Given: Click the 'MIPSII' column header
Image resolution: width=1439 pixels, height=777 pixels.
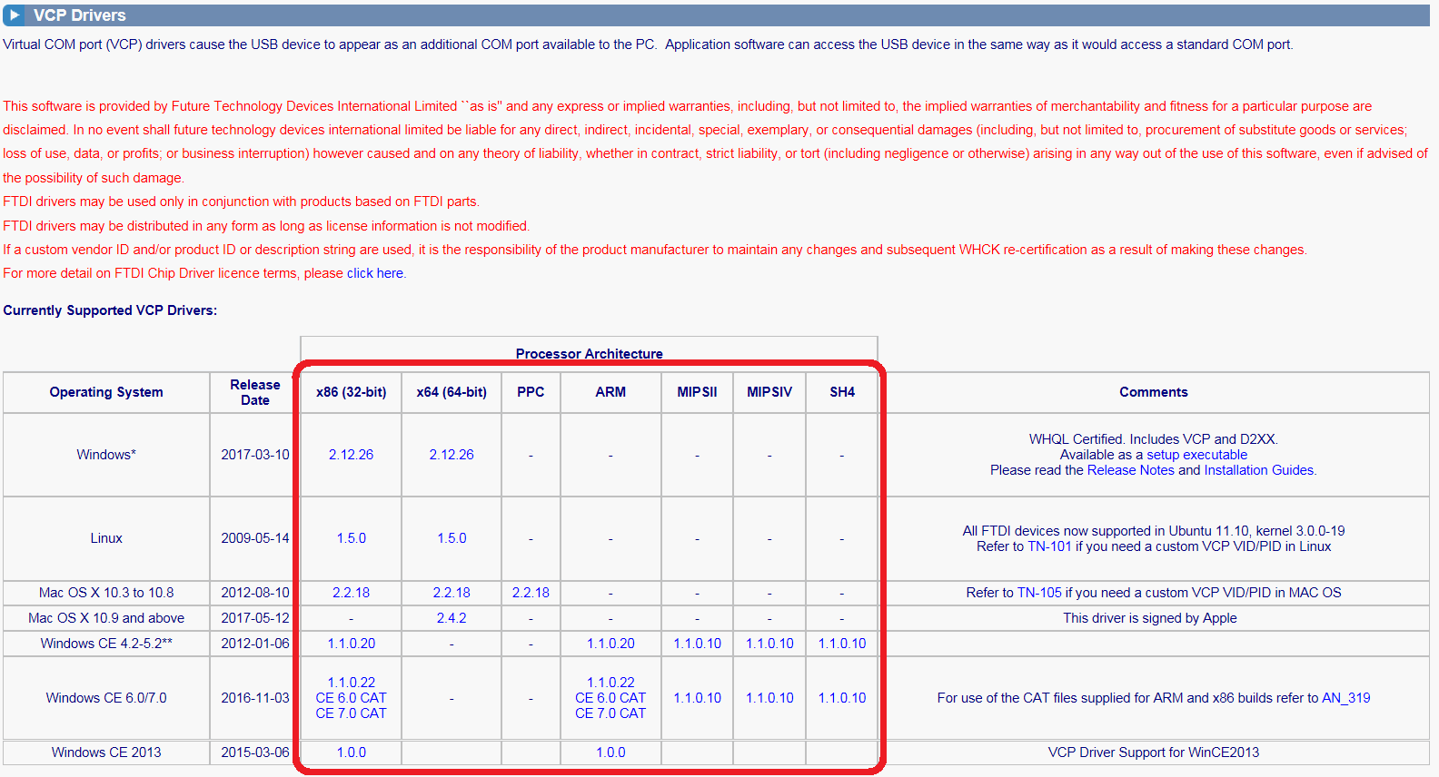Looking at the screenshot, I should [697, 392].
